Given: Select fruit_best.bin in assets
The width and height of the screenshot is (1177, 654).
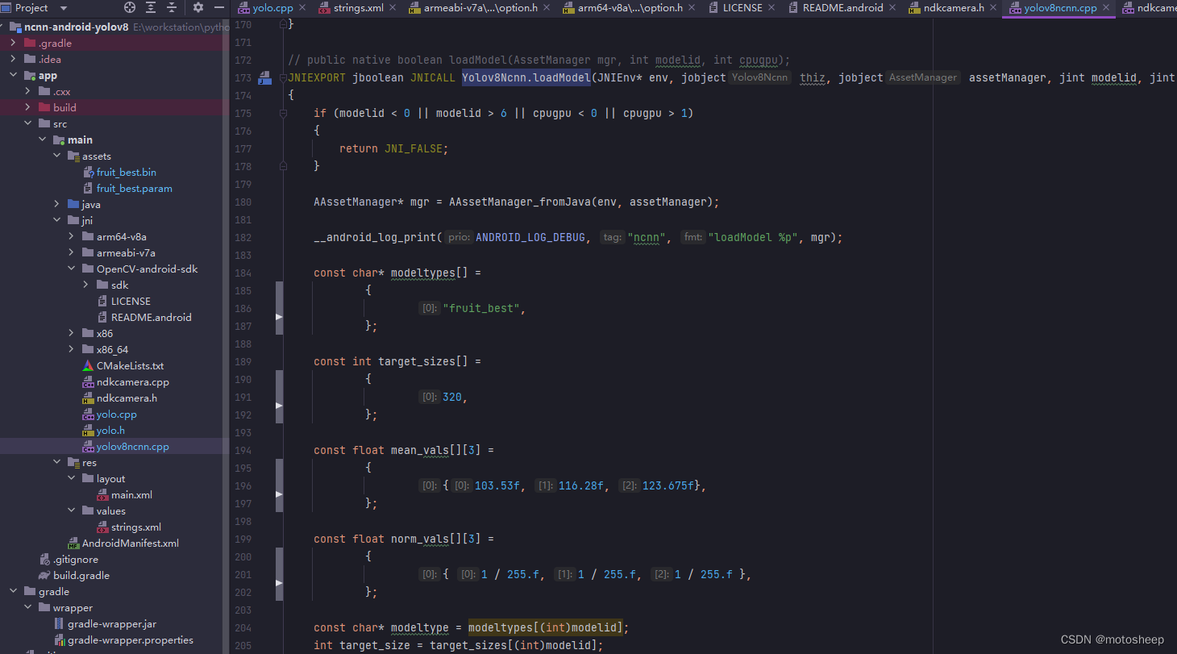Looking at the screenshot, I should coord(127,172).
